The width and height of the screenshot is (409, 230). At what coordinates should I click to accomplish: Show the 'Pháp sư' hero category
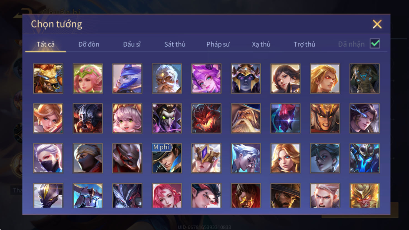218,44
